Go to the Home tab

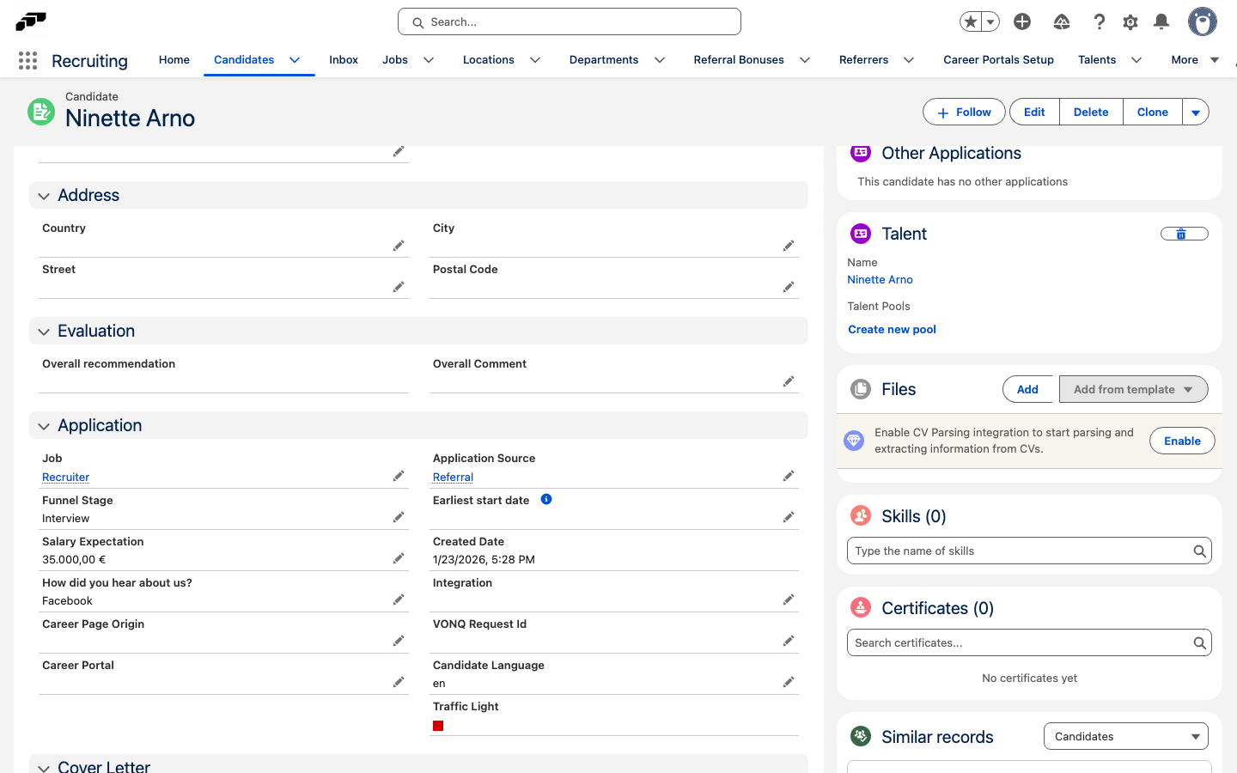(x=174, y=60)
